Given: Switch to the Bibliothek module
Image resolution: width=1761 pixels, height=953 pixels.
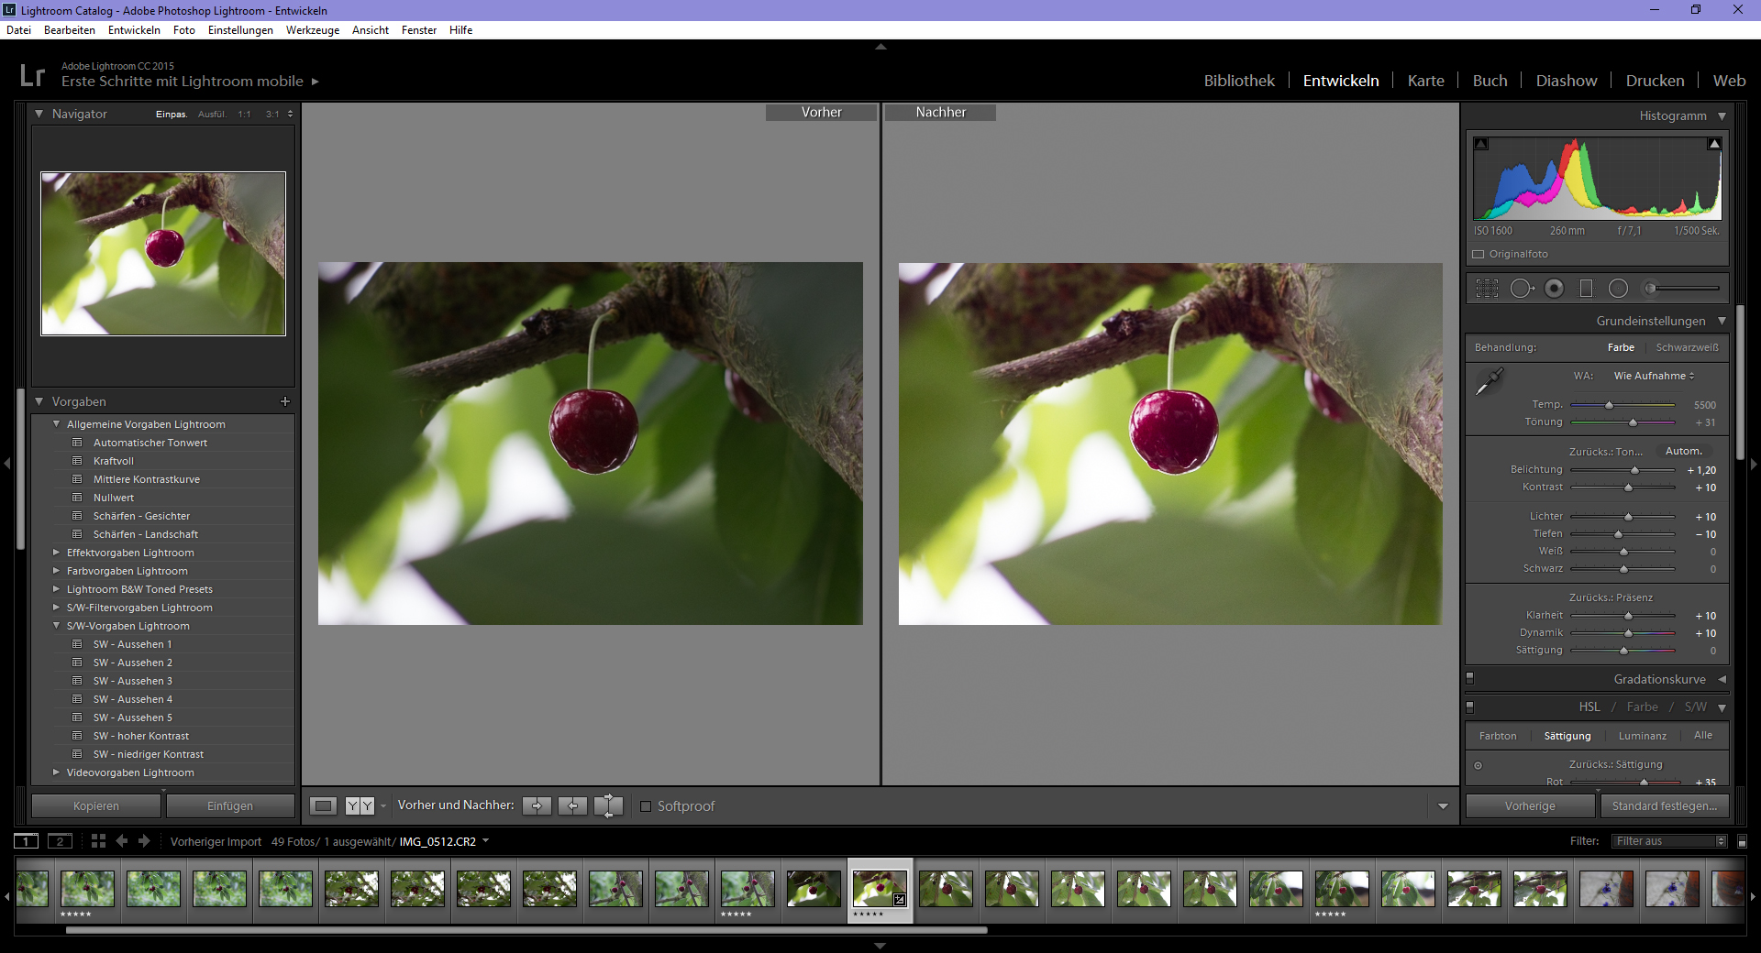Looking at the screenshot, I should click(1238, 81).
